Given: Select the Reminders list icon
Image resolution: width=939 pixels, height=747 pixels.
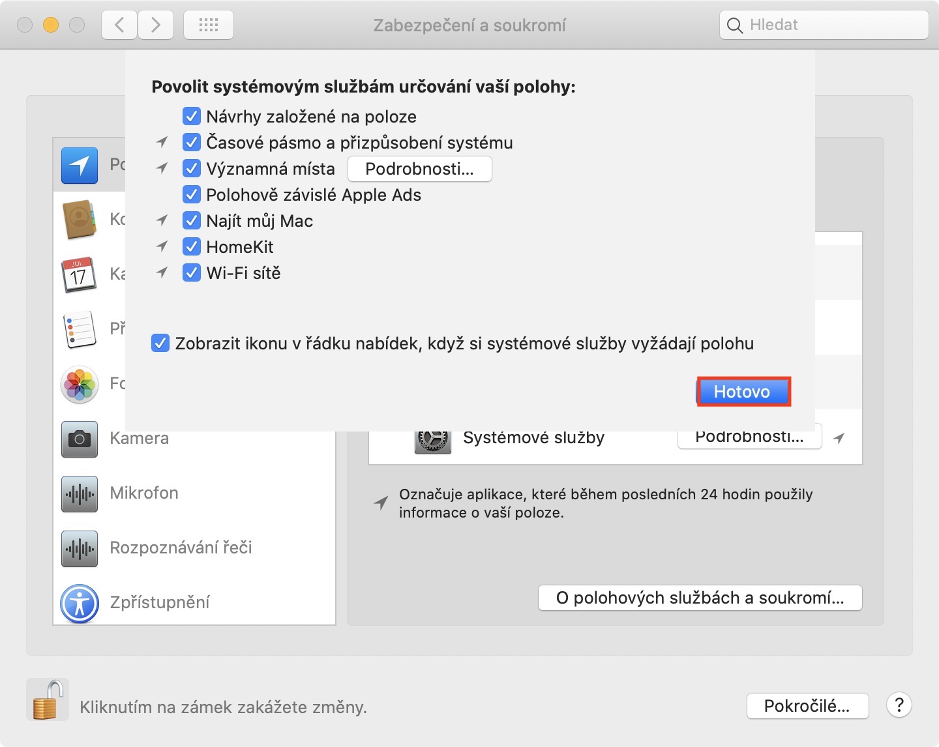Looking at the screenshot, I should (80, 329).
